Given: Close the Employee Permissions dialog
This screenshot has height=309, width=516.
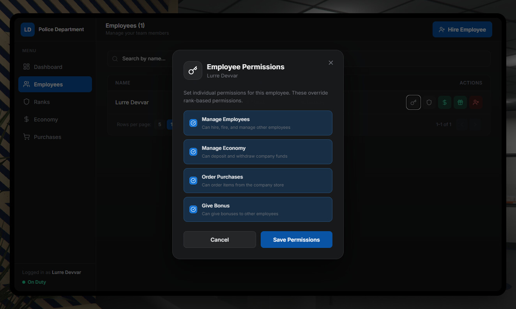Looking at the screenshot, I should coord(331,63).
